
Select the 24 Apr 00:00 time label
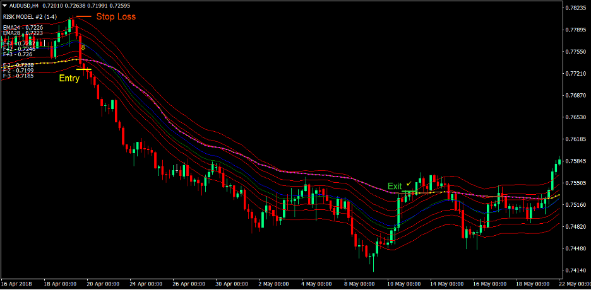pyautogui.click(x=146, y=283)
